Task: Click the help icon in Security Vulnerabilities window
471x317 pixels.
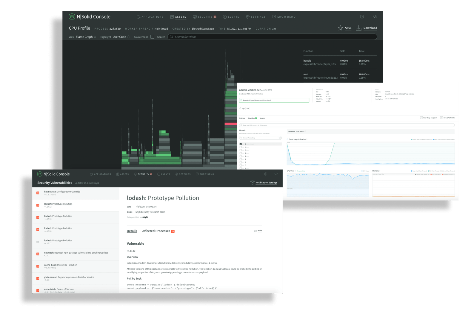Action: (x=266, y=174)
